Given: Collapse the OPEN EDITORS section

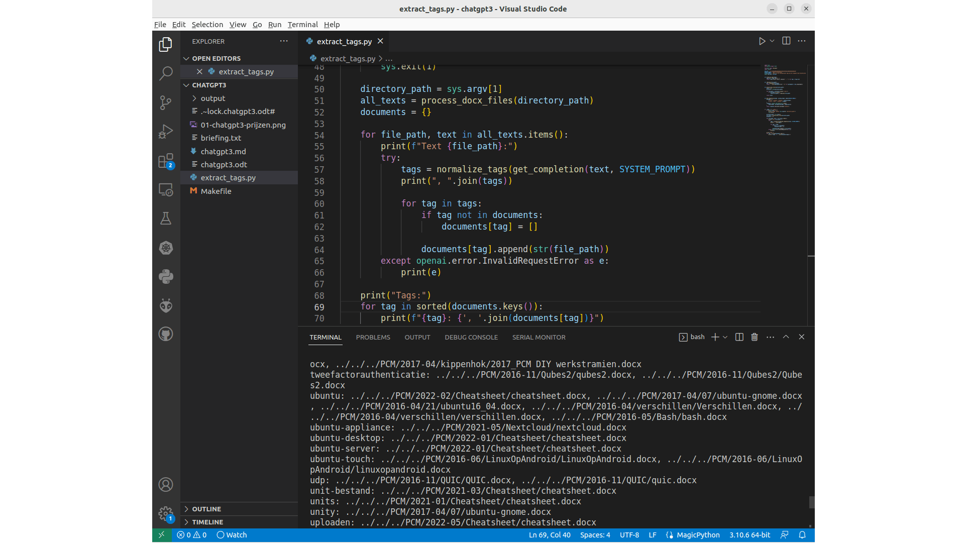Looking at the screenshot, I should [216, 58].
